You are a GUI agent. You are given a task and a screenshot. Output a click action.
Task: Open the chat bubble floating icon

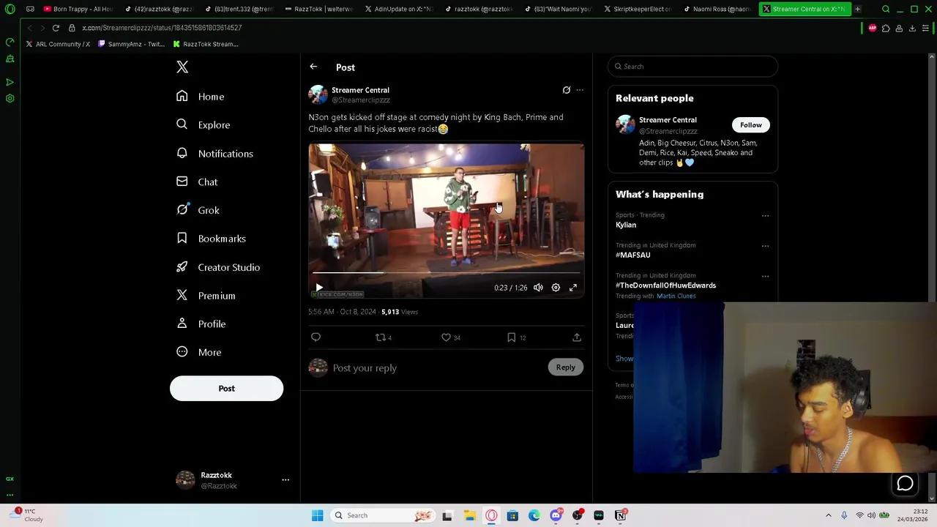pyautogui.click(x=905, y=484)
